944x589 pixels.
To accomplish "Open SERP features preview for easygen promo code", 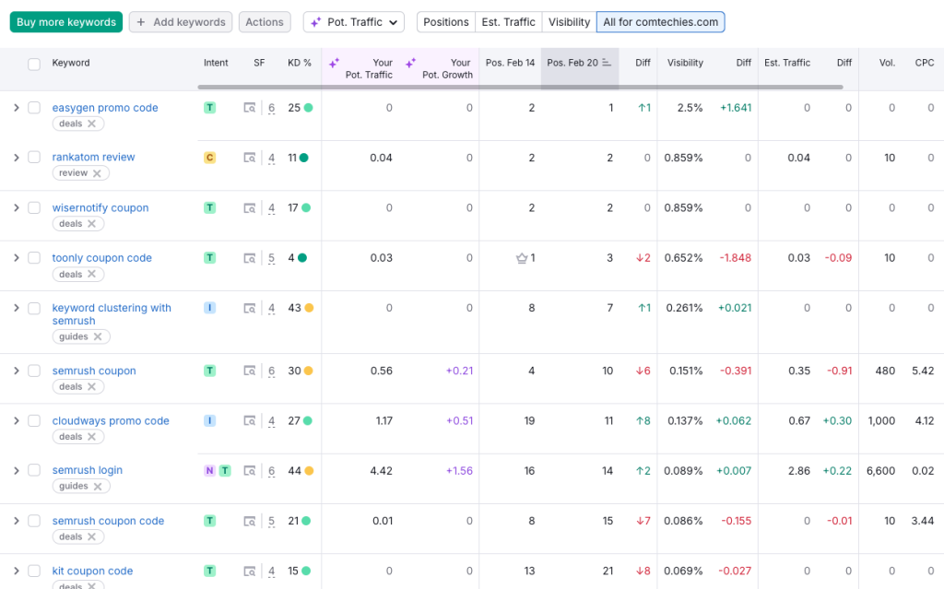I will click(x=249, y=107).
